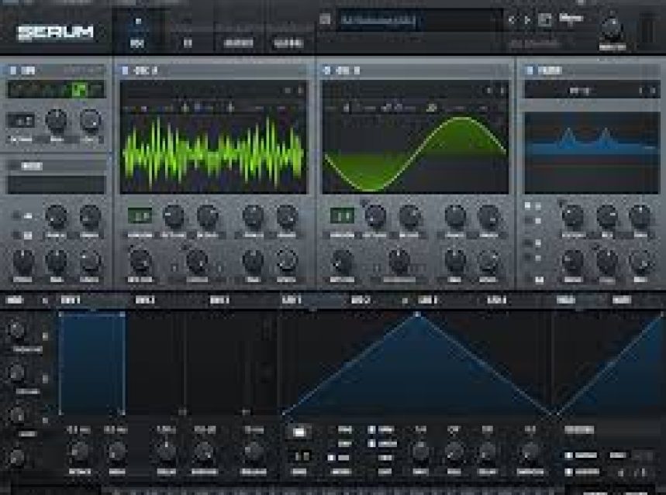Click the Noise Pitch knob
The height and width of the screenshot is (495, 666).
[x=23, y=260]
